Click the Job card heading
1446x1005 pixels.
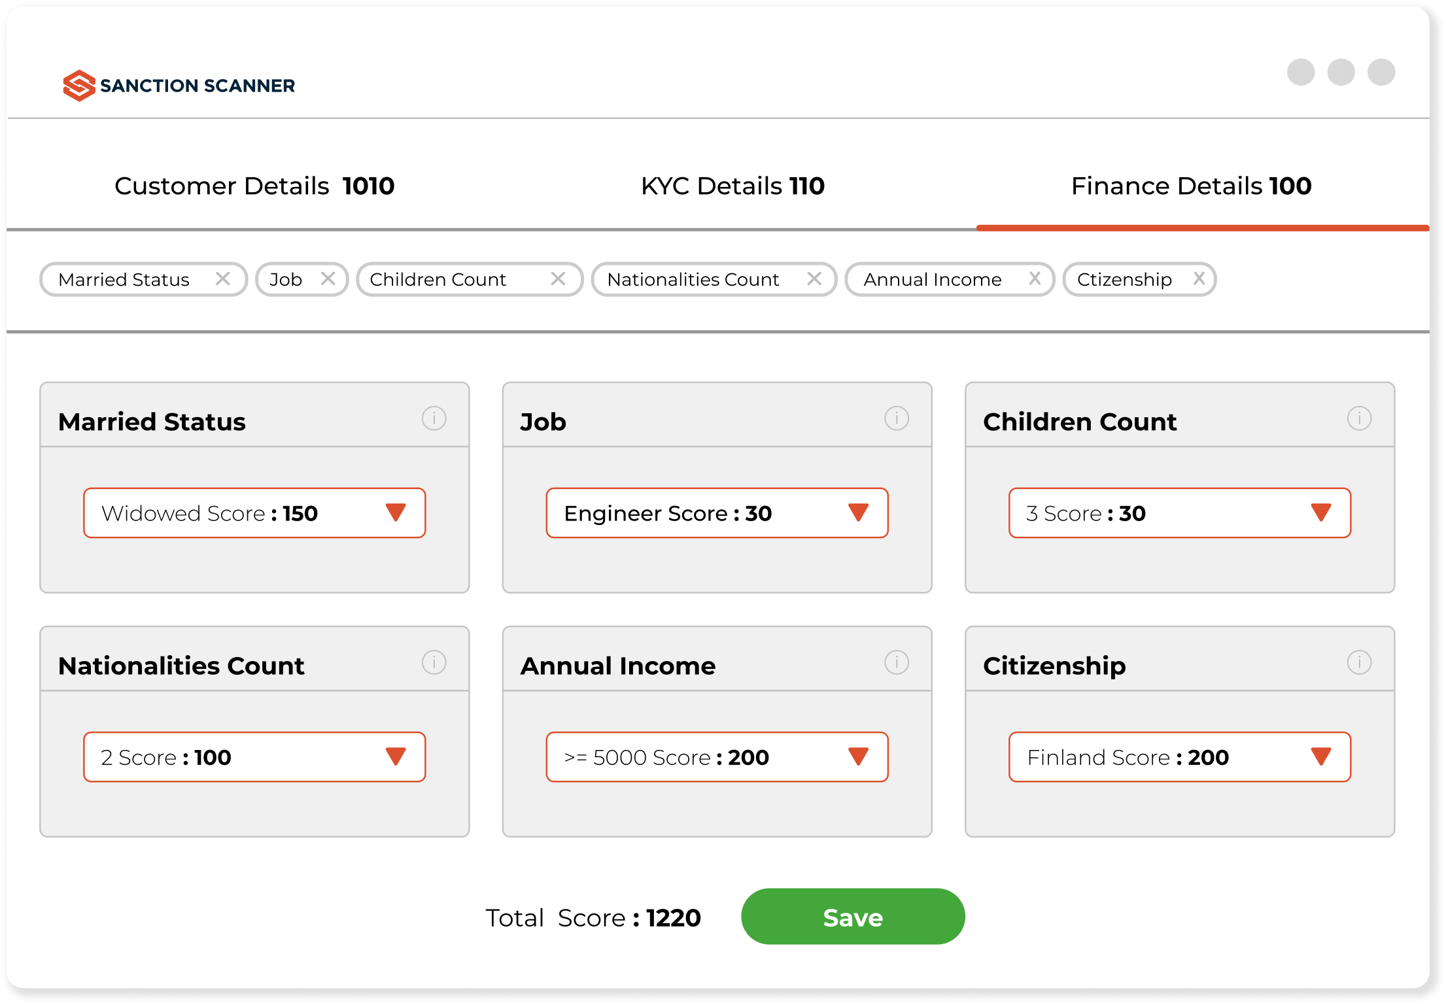tap(543, 422)
